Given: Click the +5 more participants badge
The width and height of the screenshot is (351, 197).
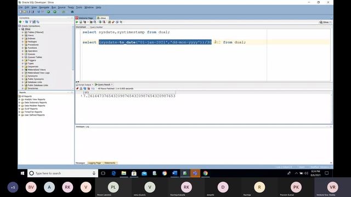Looking at the screenshot, I should (x=13, y=187).
